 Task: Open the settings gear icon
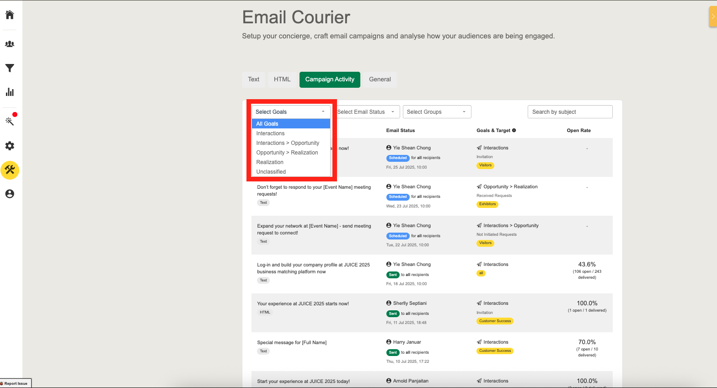[x=10, y=146]
